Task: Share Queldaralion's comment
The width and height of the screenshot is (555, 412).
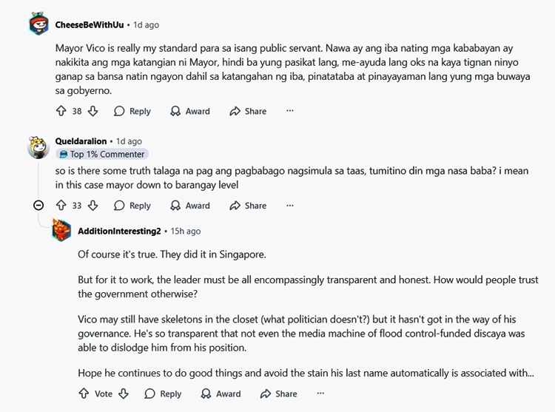Action: 247,206
